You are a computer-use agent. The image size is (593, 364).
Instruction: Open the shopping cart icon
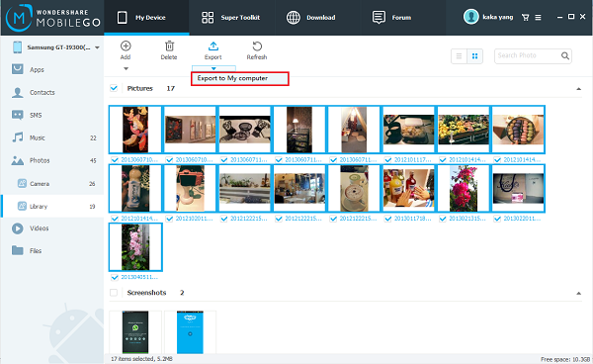tap(526, 18)
